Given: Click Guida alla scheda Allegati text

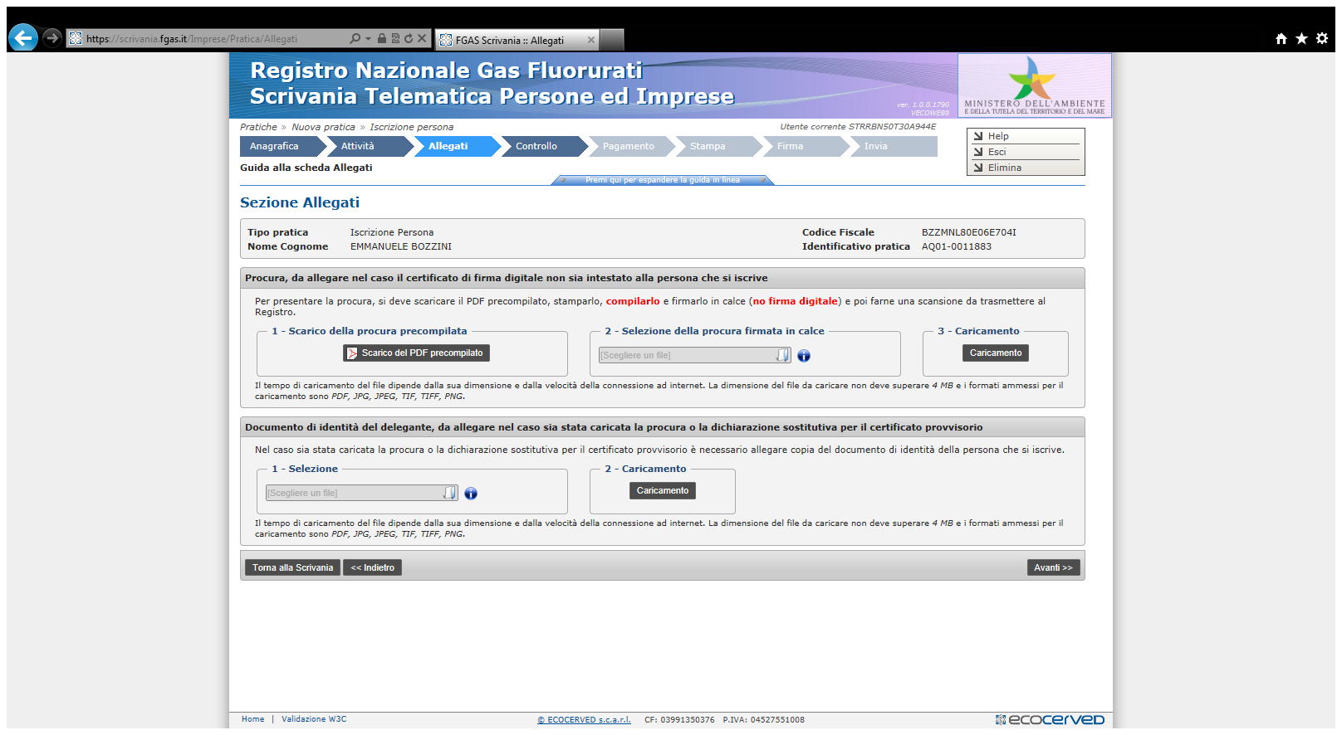Looking at the screenshot, I should pyautogui.click(x=306, y=168).
